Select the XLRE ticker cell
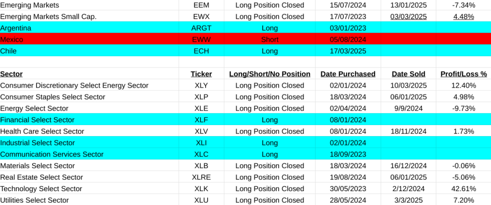Viewport: 491px width, 205px height. click(201, 177)
